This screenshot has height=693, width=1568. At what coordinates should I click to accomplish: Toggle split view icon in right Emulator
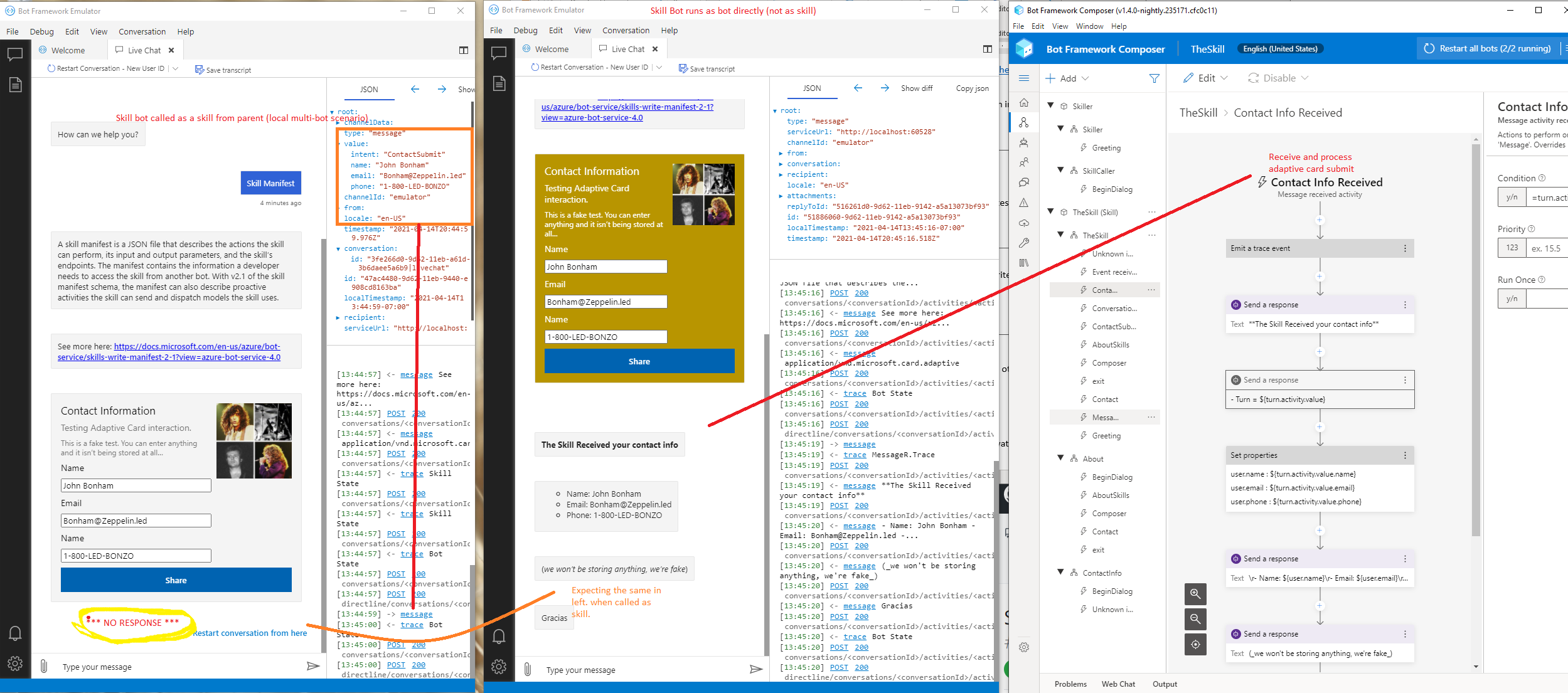[x=987, y=49]
